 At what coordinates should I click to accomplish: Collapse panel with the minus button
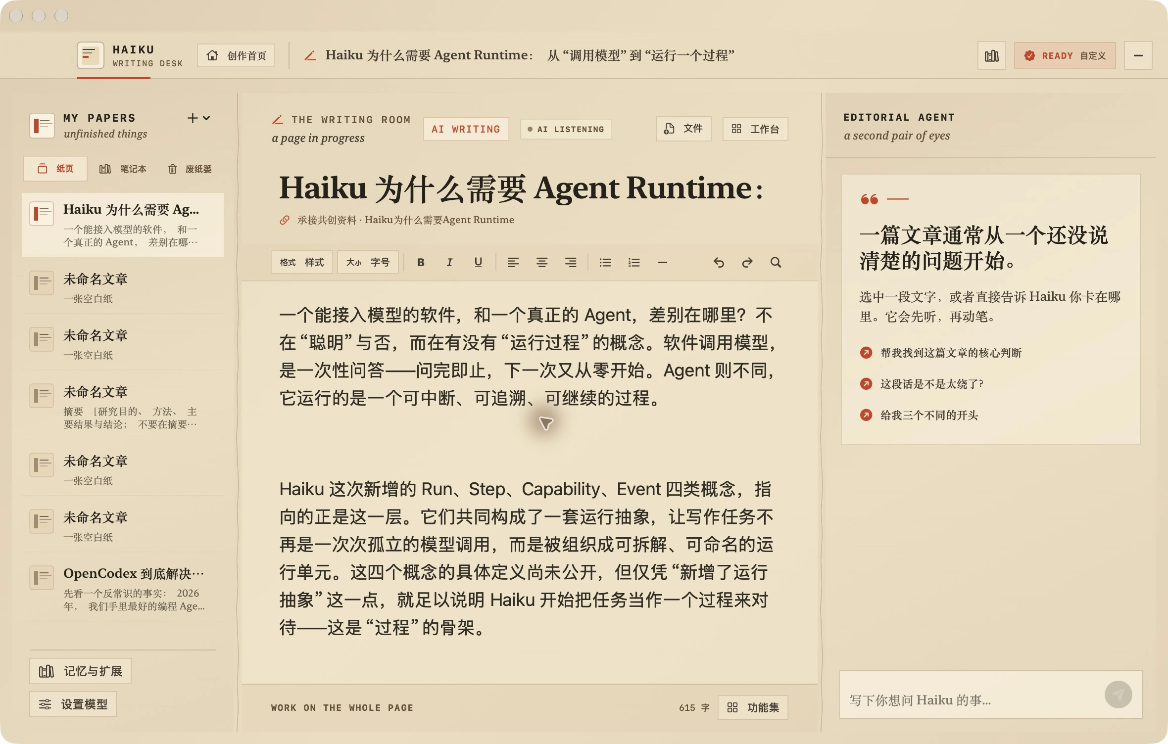tap(1138, 55)
